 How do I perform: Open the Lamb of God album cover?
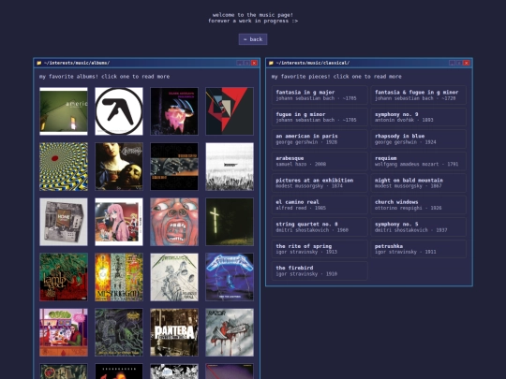[64, 277]
